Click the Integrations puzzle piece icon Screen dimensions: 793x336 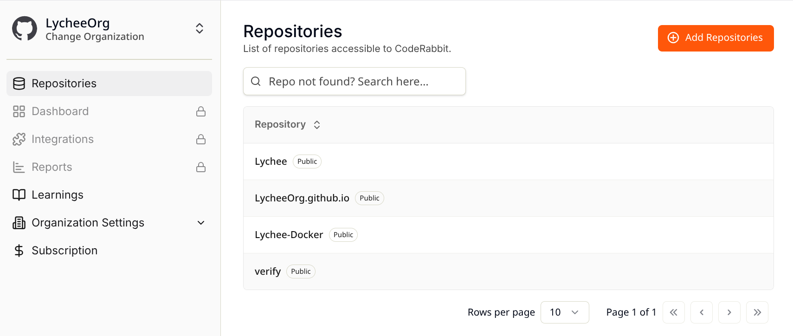(19, 139)
